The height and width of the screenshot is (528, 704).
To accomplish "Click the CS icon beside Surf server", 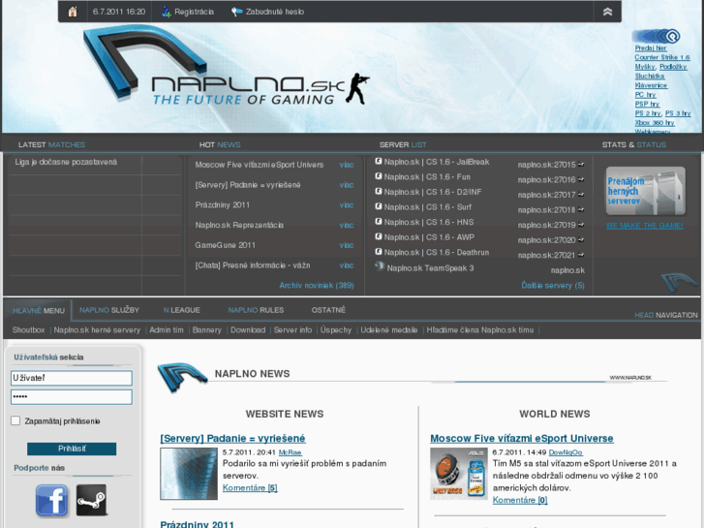I will 379,206.
